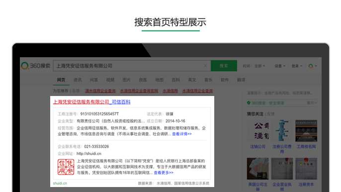Screen dimensions: 341x192
Task: Switch to the 资讯 tab
Action: point(78,80)
